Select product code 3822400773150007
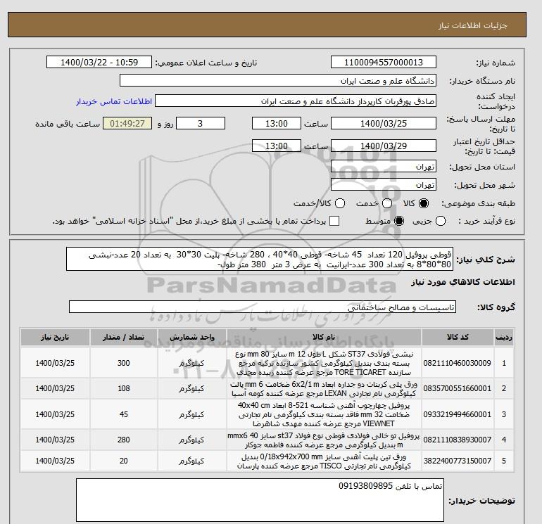 click(x=458, y=461)
